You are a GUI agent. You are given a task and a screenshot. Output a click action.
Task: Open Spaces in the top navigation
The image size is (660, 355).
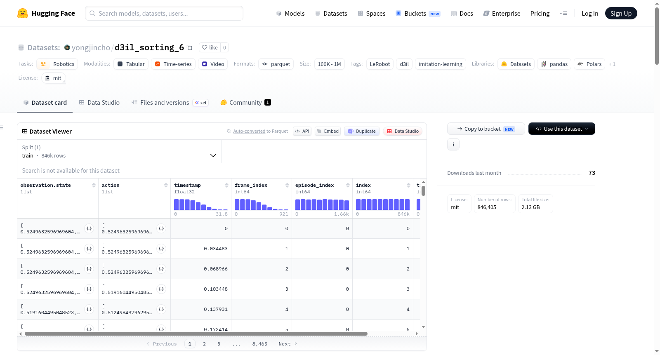372,14
